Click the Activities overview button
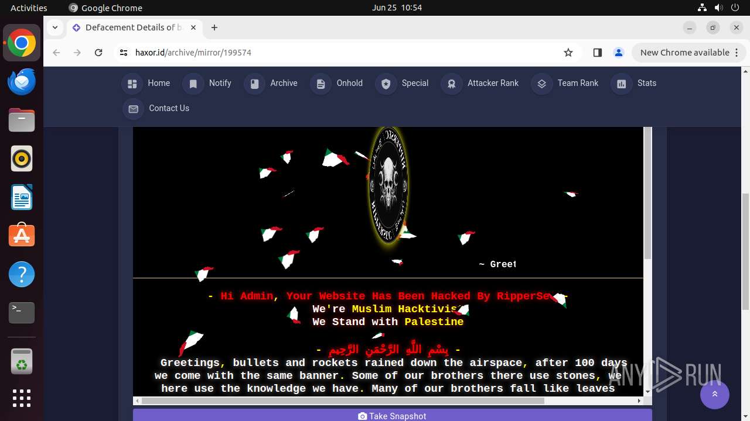This screenshot has width=750, height=421. (x=29, y=8)
